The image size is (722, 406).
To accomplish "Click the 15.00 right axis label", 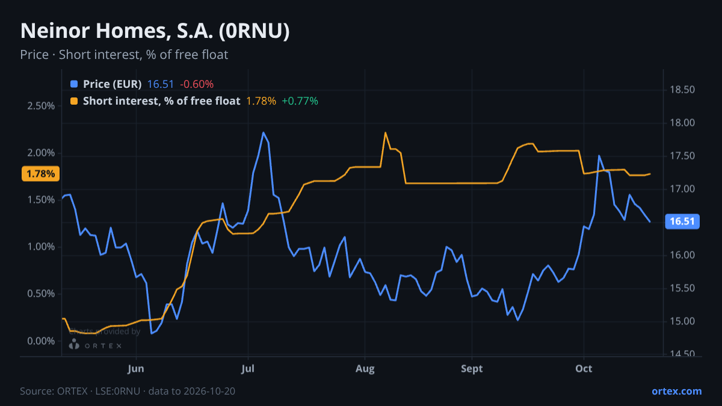I will [682, 322].
